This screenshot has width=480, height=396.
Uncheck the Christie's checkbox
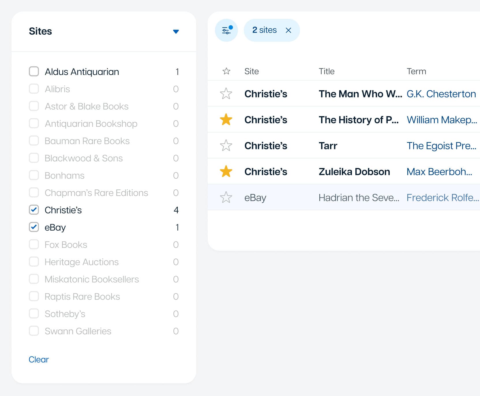pos(34,210)
